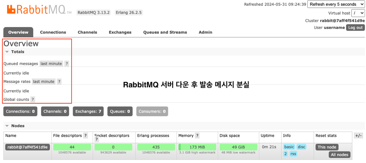Click the Disk space 49 GiB bar
Viewport: 366px width, 163px height.
[239, 147]
